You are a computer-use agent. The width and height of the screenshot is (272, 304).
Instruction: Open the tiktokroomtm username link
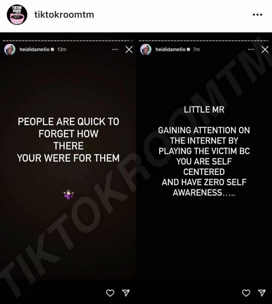(64, 15)
